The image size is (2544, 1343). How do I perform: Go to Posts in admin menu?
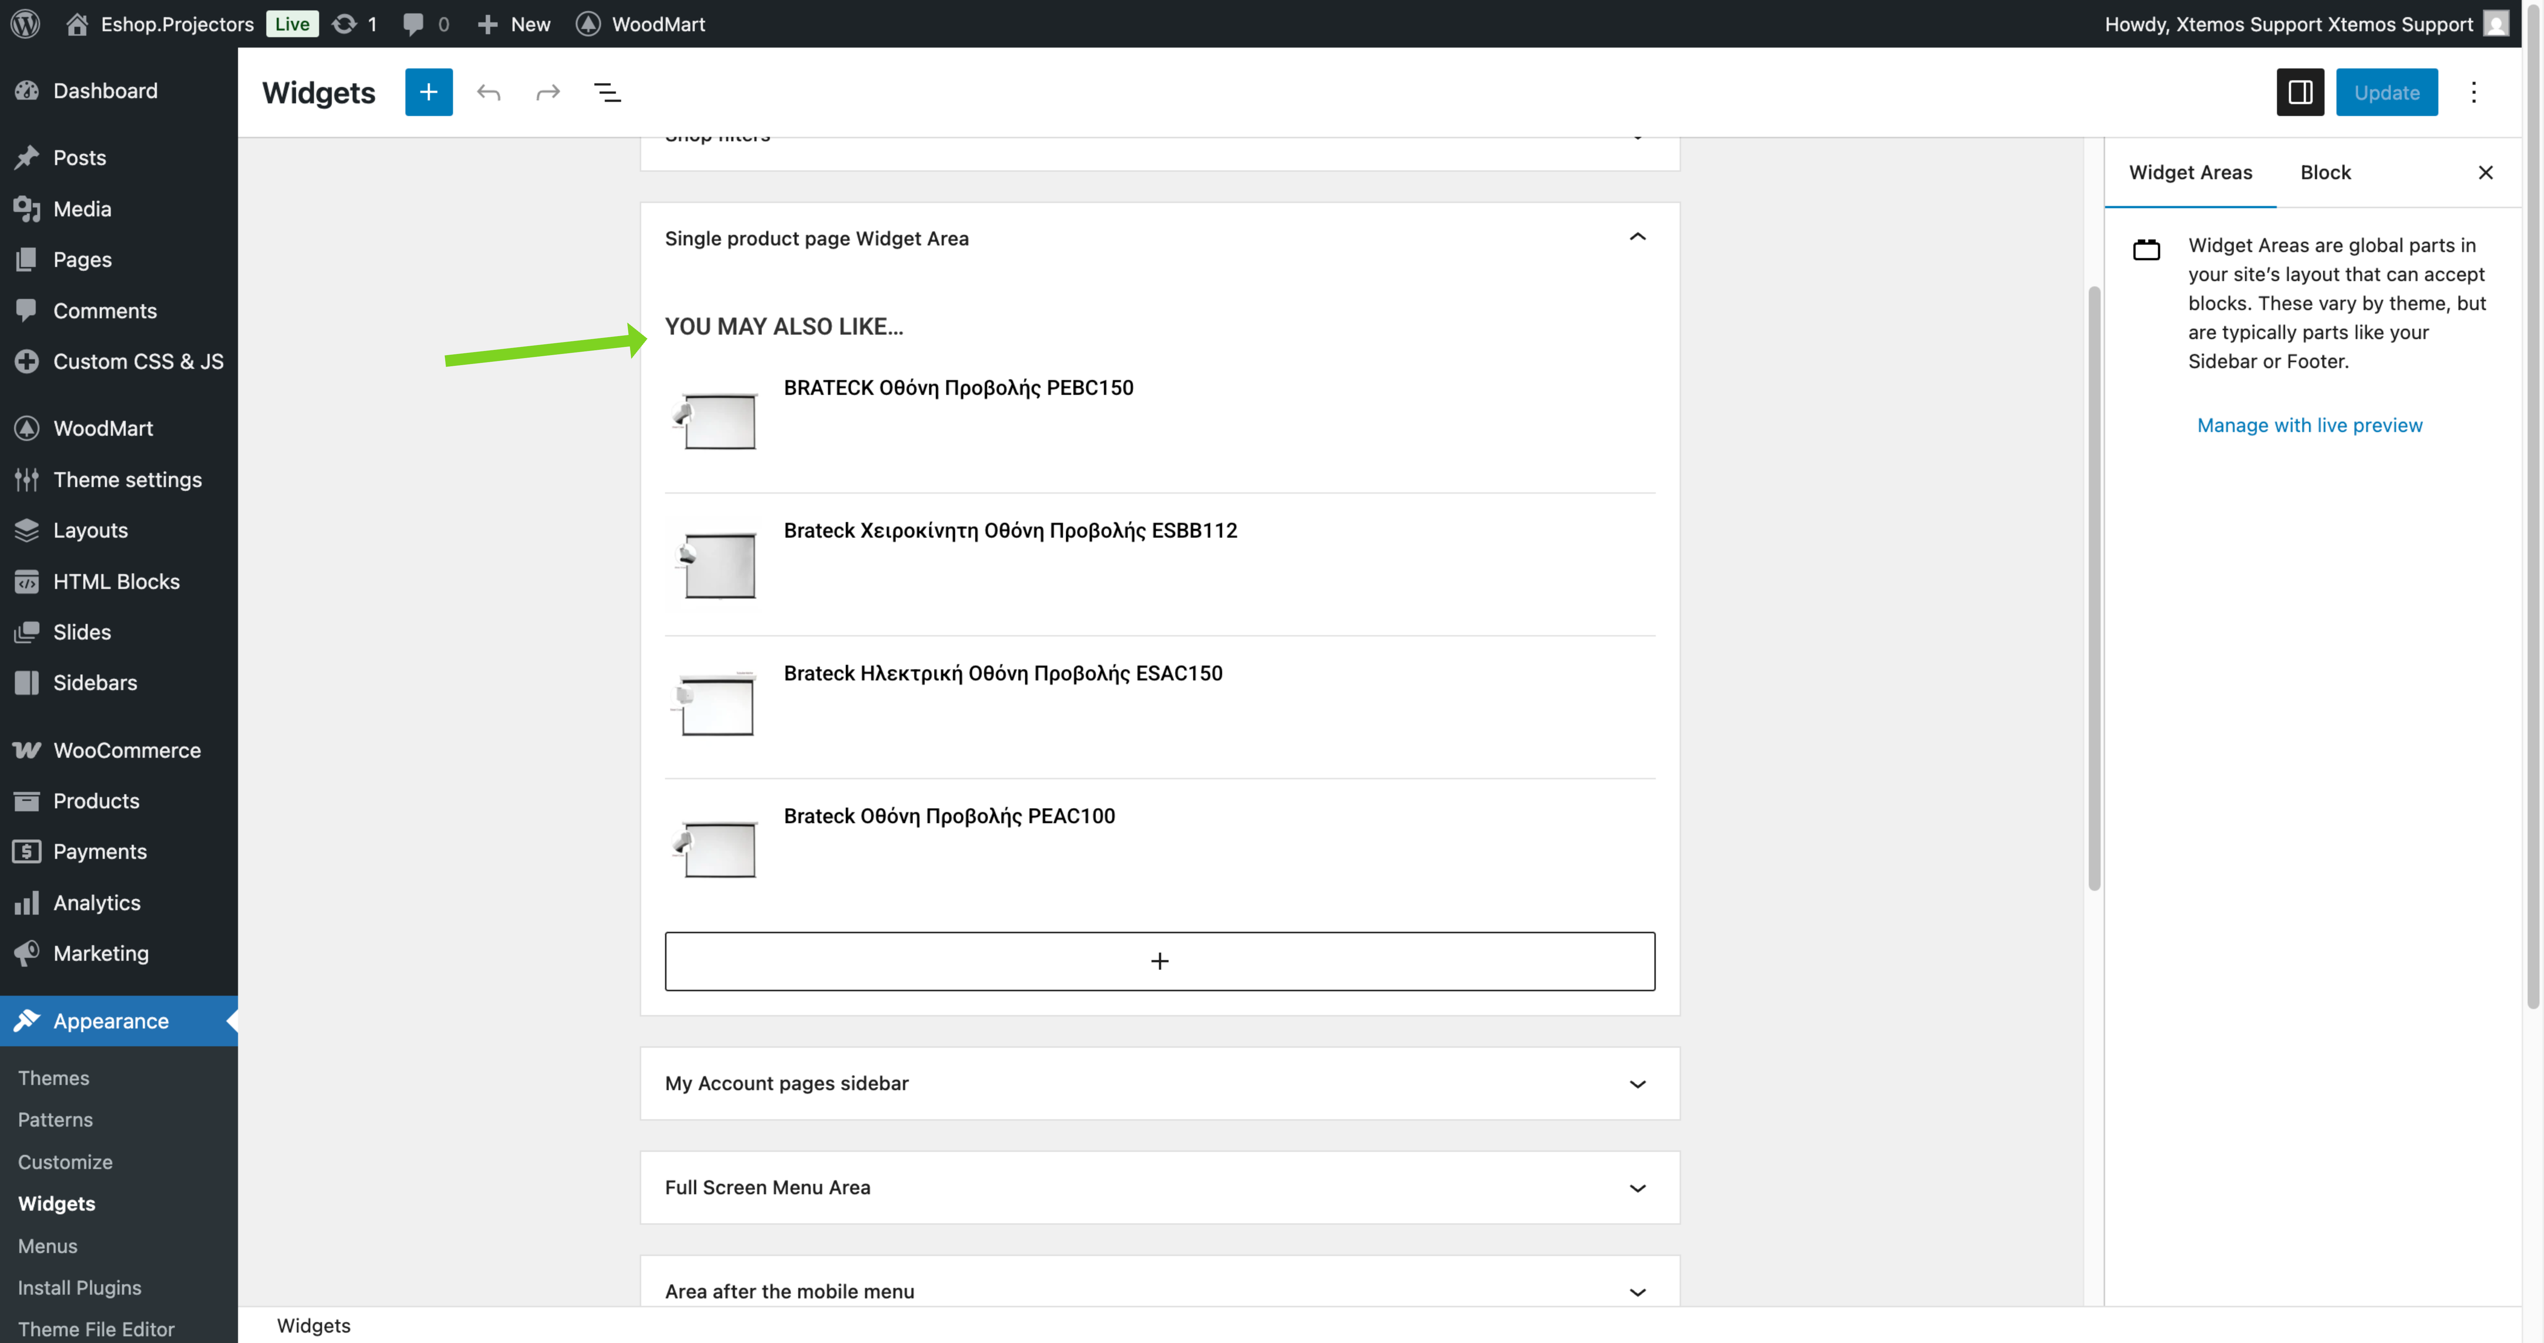click(x=80, y=158)
